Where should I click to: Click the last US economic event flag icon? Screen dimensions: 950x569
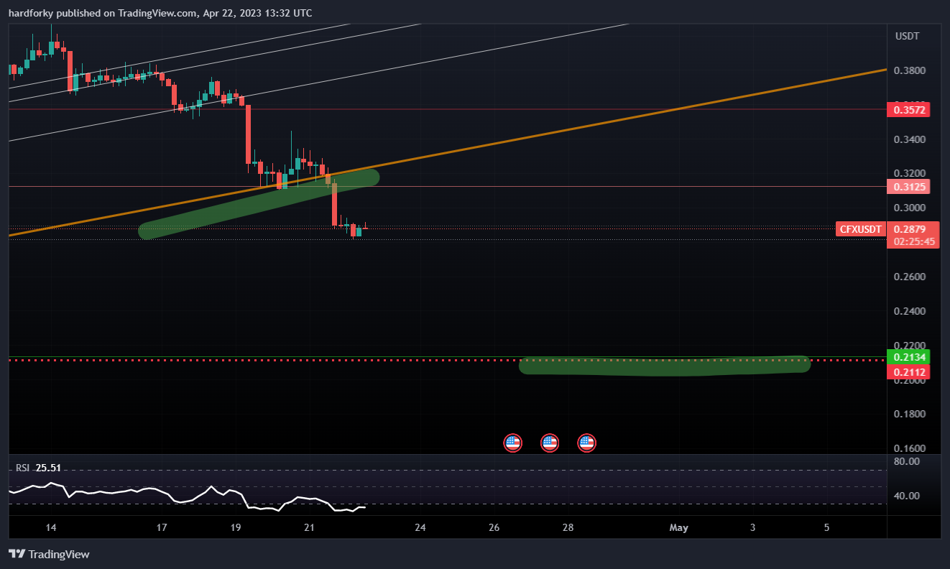[x=587, y=443]
